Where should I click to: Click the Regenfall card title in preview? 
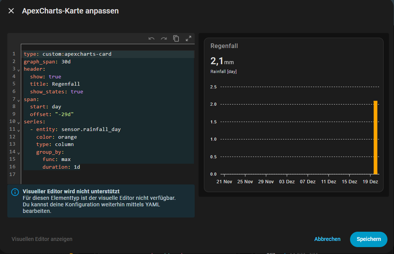[224, 46]
